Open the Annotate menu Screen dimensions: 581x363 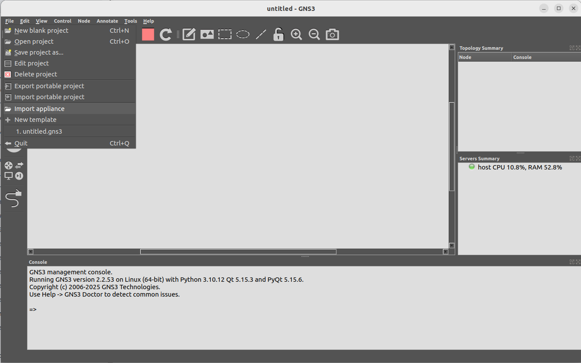point(107,21)
